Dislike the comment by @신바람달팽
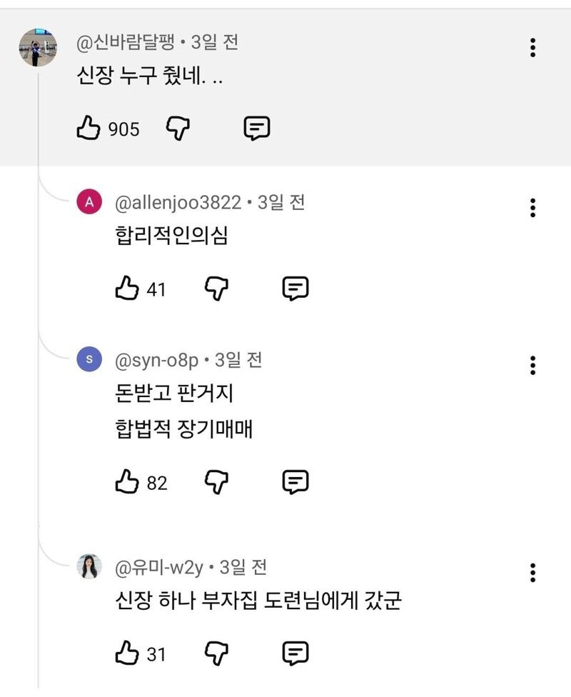Image resolution: width=571 pixels, height=697 pixels. pyautogui.click(x=178, y=129)
